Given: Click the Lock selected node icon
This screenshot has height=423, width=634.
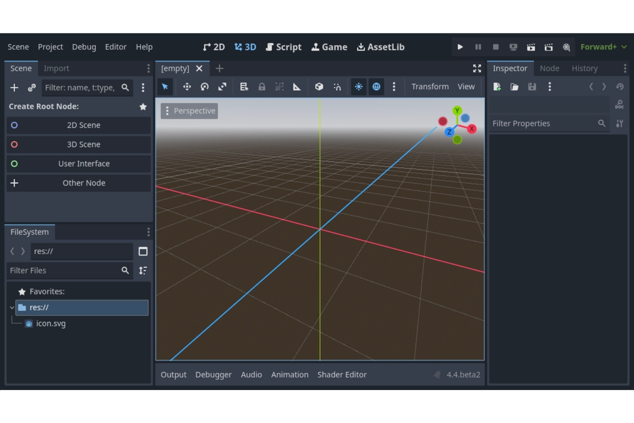Looking at the screenshot, I should [x=262, y=87].
